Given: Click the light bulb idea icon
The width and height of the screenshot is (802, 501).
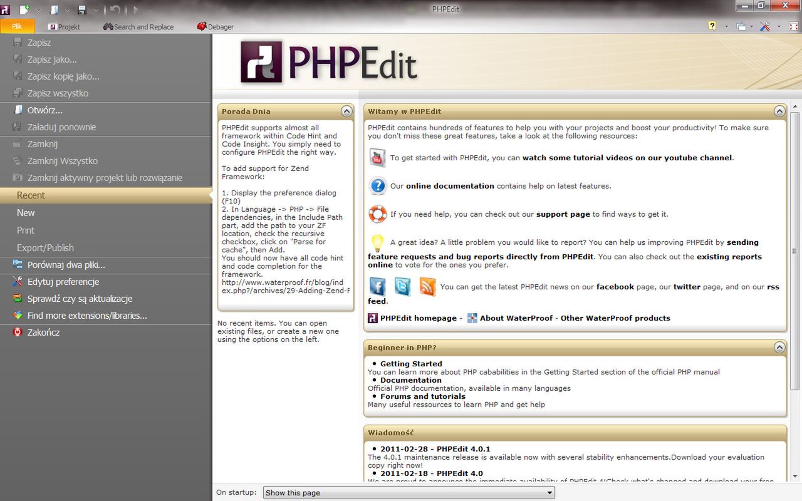Looking at the screenshot, I should click(377, 242).
